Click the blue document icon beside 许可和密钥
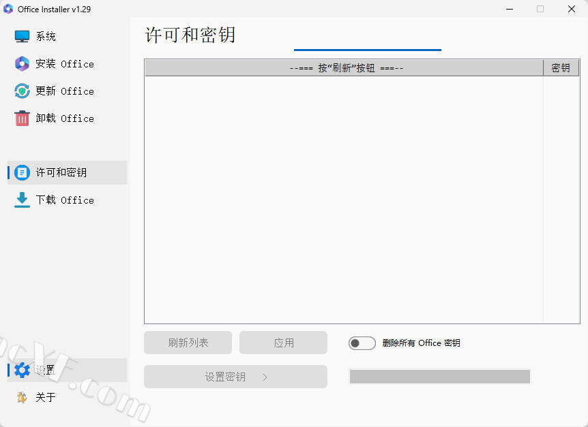The width and height of the screenshot is (588, 427). pyautogui.click(x=22, y=172)
